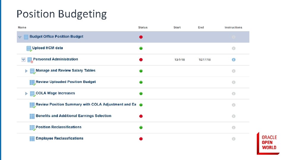Click the Name column header
Image resolution: width=285 pixels, height=160 pixels.
[x=22, y=28]
